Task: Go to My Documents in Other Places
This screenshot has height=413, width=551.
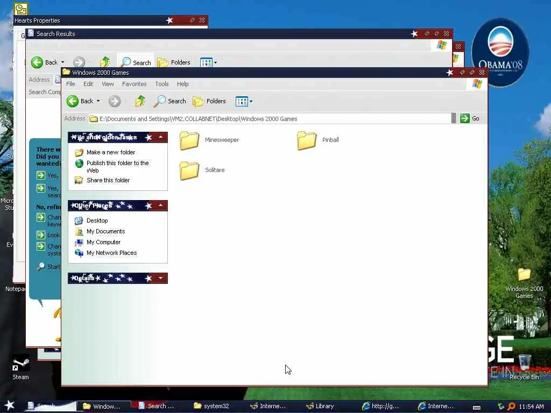Action: (105, 231)
